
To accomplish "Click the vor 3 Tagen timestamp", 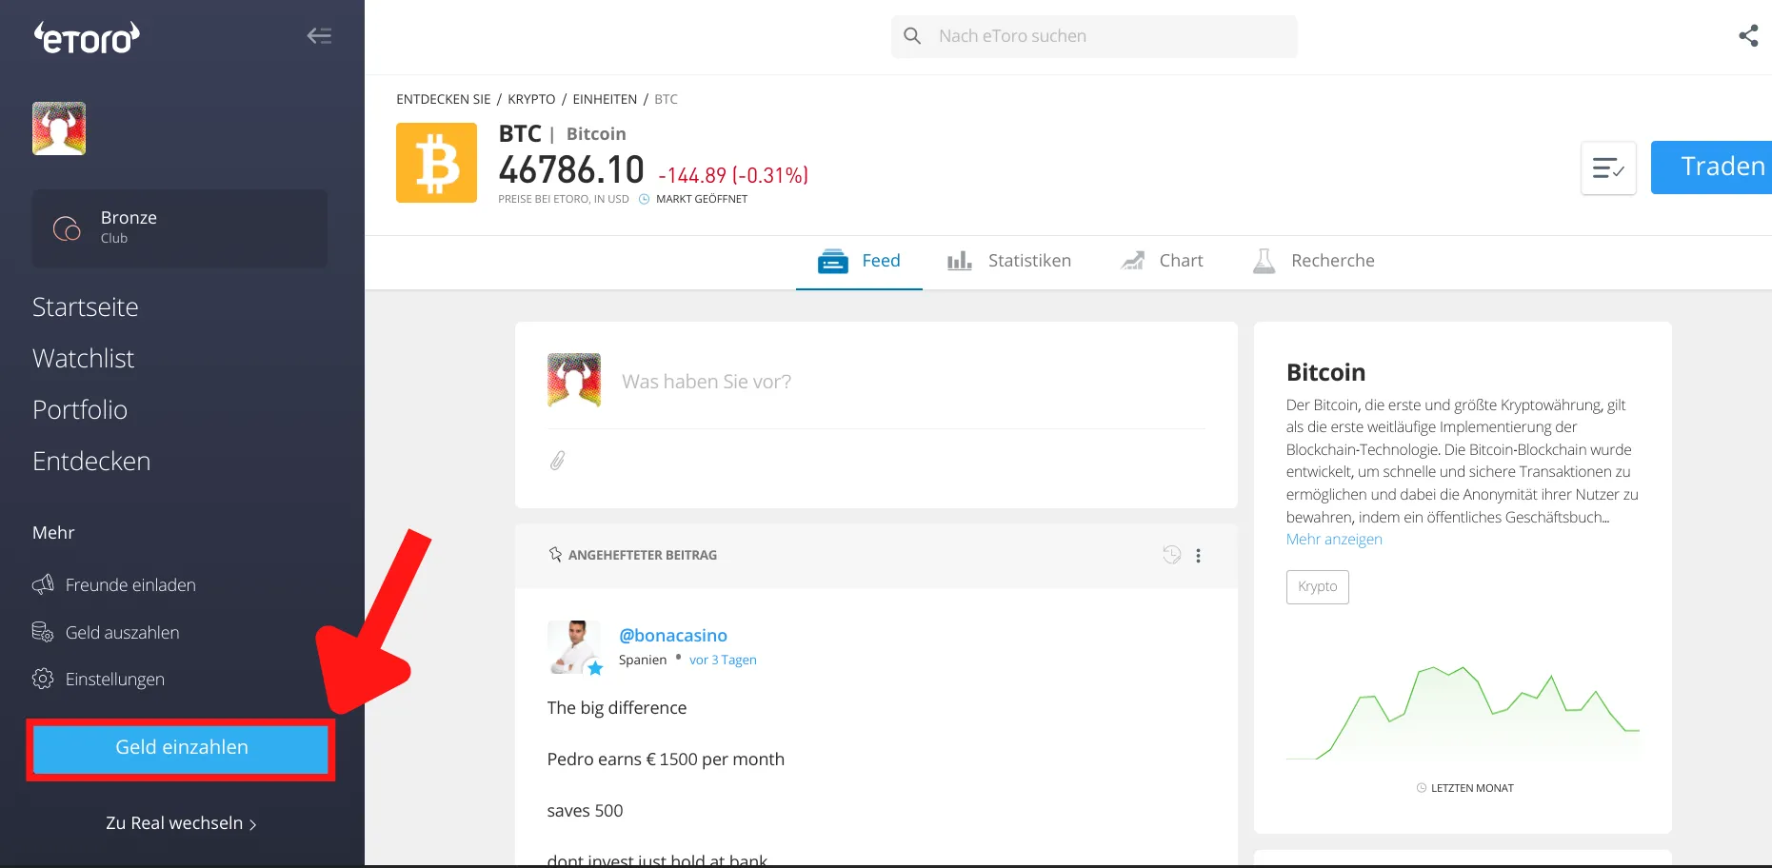I will click(x=723, y=660).
